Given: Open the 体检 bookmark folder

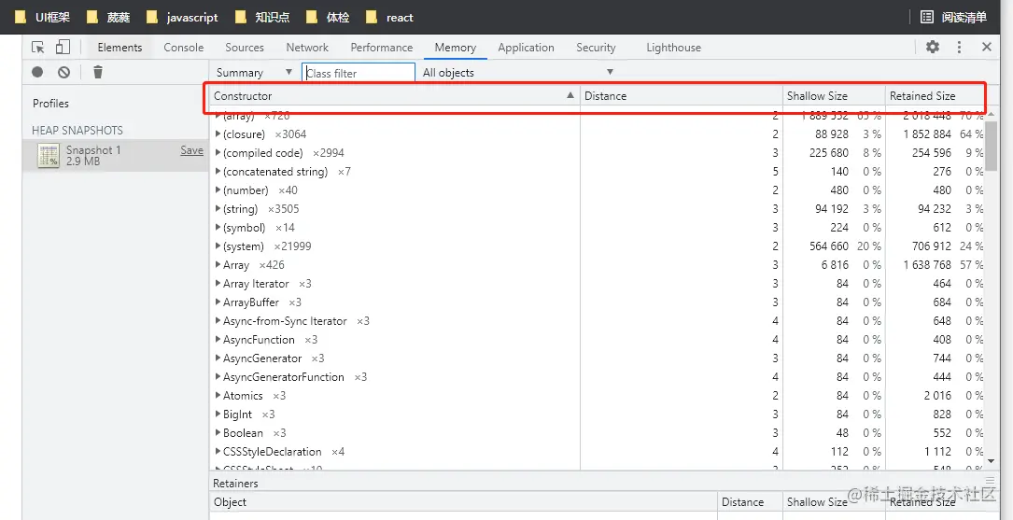Looking at the screenshot, I should (x=328, y=18).
